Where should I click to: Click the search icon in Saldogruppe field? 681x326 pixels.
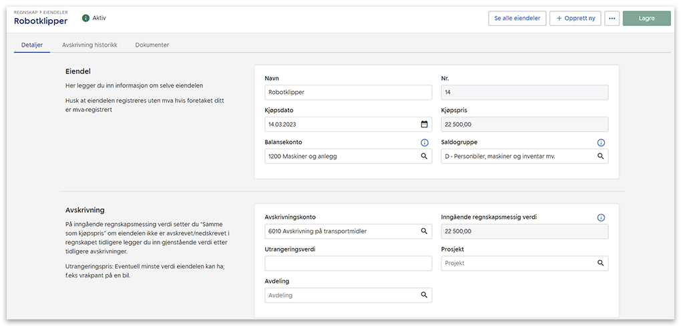tap(600, 157)
